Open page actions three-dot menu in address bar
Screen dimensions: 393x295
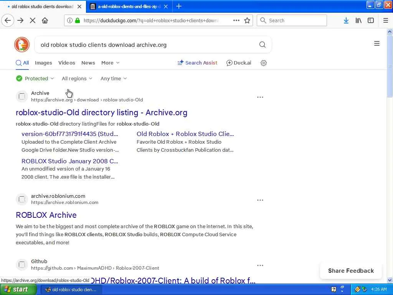[236, 20]
